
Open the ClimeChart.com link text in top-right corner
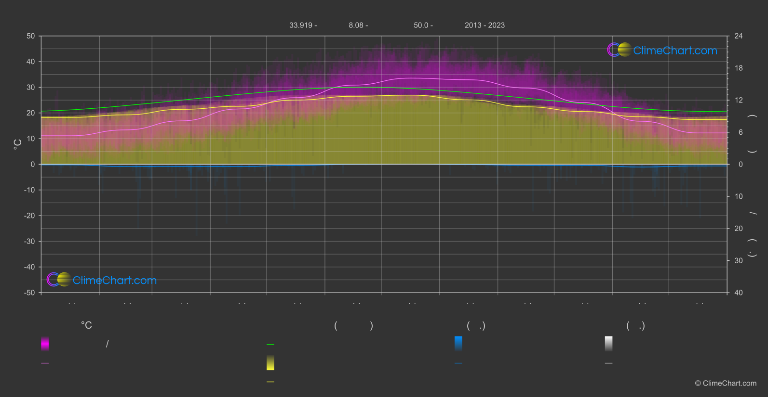675,51
